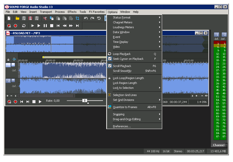
Task: Expand the Status Format submenu
Action: (122, 17)
